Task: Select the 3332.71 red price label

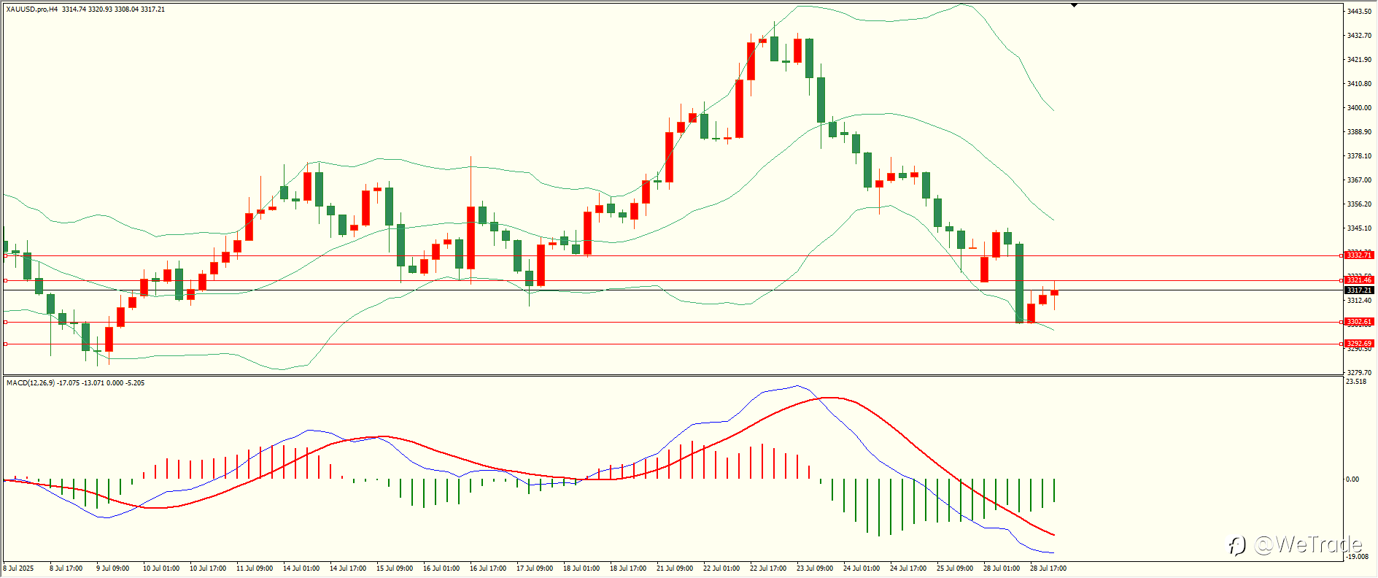Action: 1359,255
